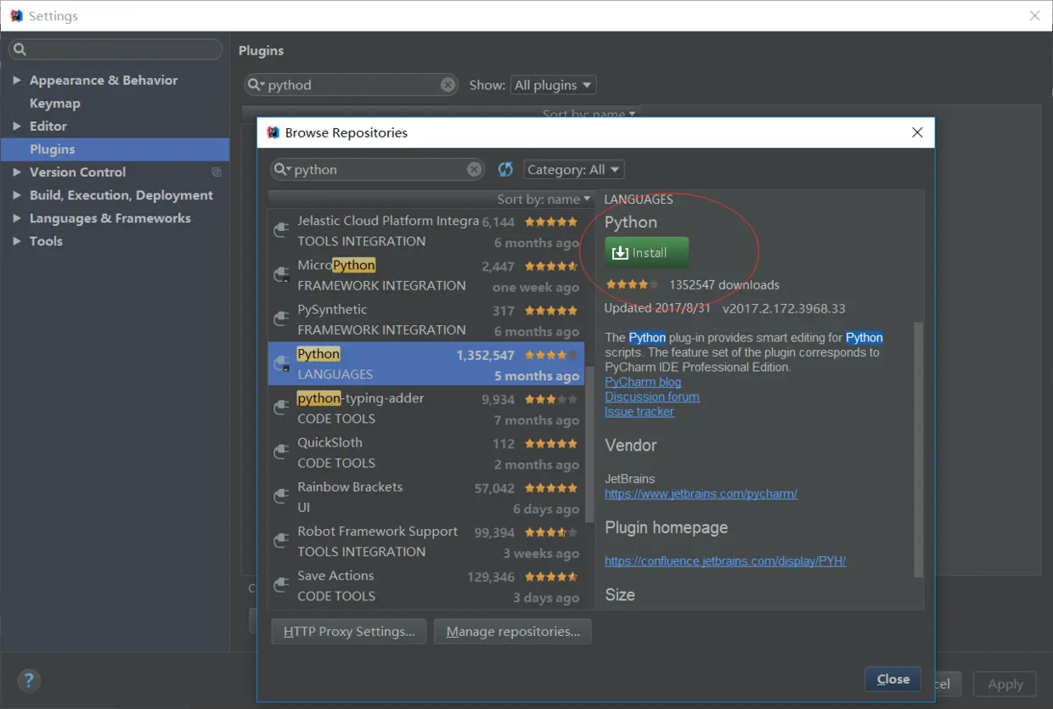The height and width of the screenshot is (709, 1053).
Task: Click the plugin icon beside Rainbow Brackets
Action: point(281,497)
